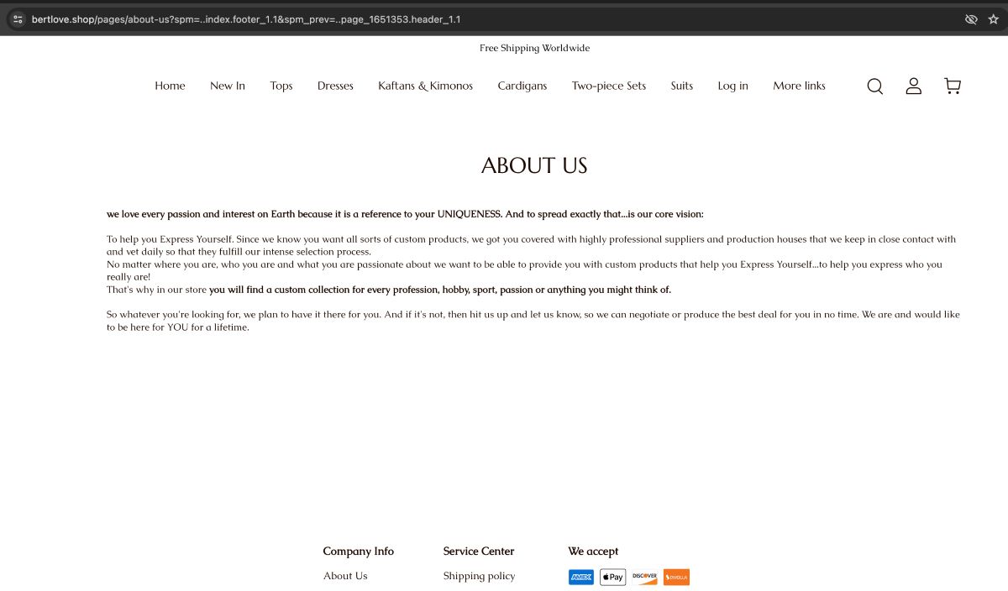The width and height of the screenshot is (1008, 591).
Task: Open the Tops category
Action: click(x=281, y=86)
